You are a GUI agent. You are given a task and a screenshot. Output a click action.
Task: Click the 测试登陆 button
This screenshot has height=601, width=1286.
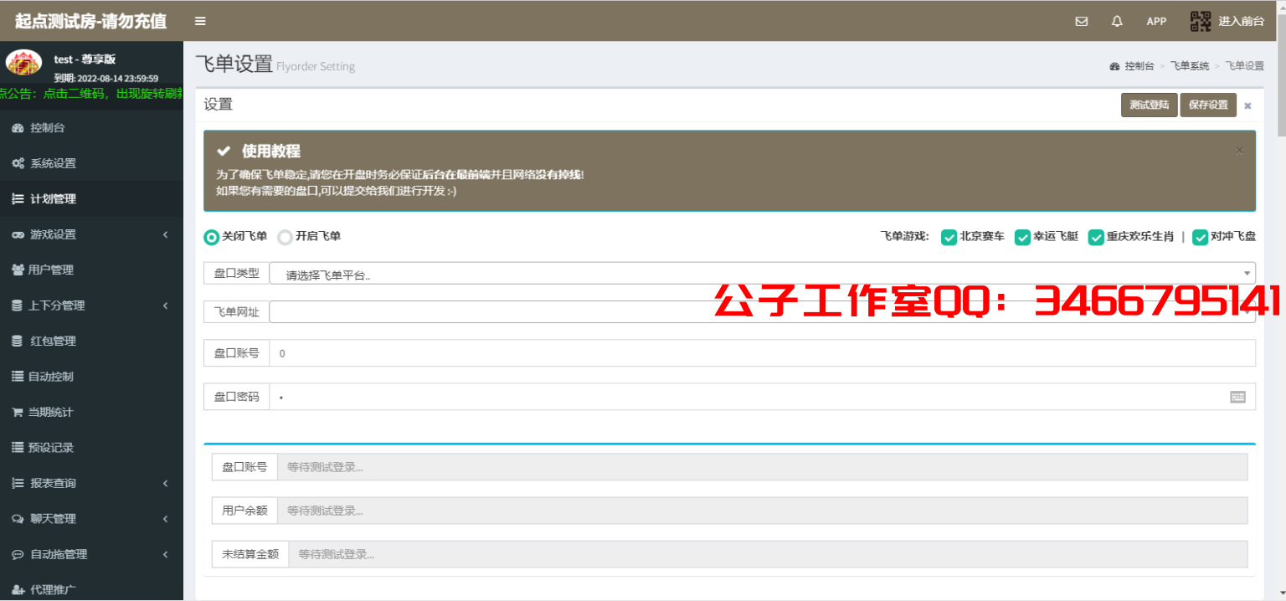tap(1149, 105)
